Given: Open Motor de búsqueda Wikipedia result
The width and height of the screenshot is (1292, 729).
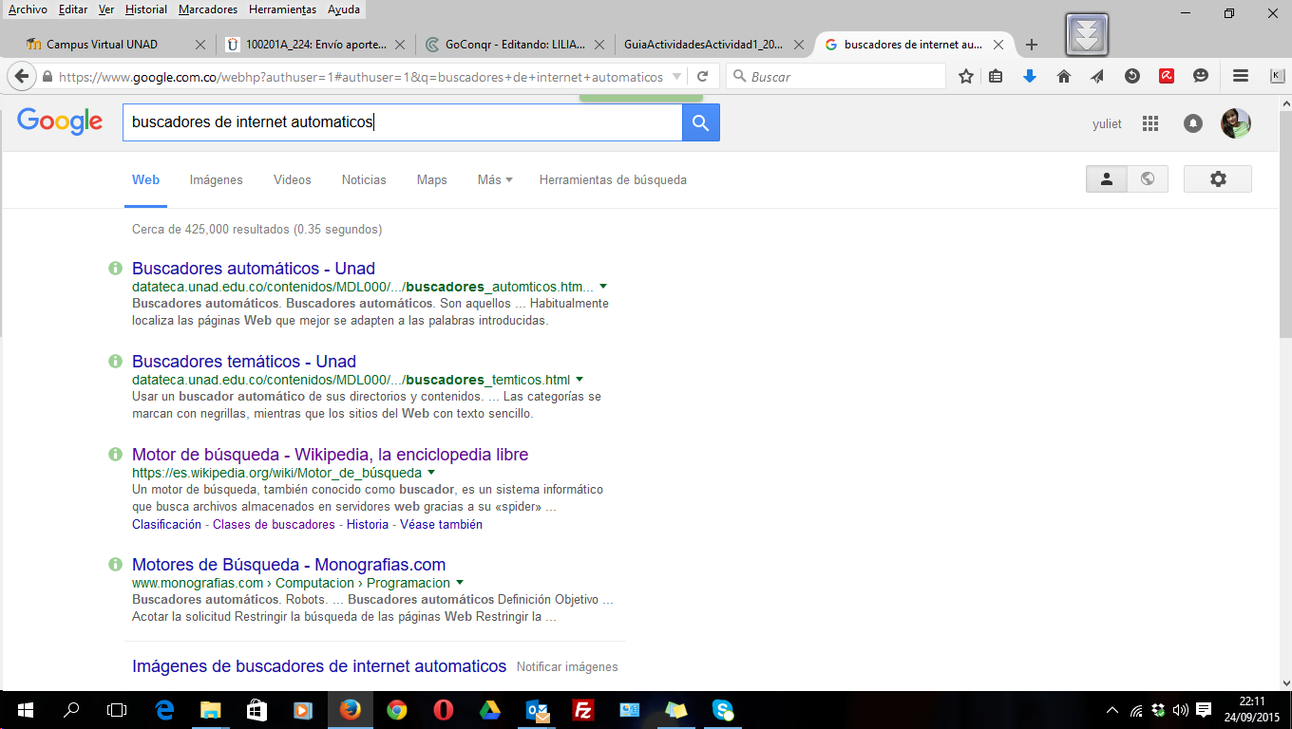Looking at the screenshot, I should (330, 455).
